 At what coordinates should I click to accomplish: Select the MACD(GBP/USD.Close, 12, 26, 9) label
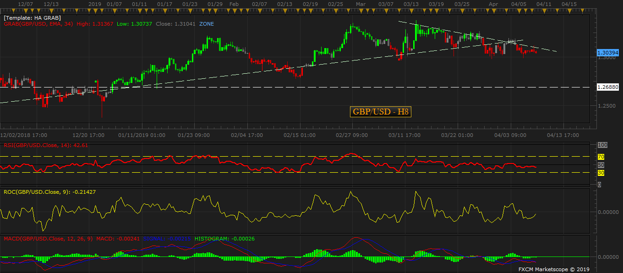click(48, 239)
